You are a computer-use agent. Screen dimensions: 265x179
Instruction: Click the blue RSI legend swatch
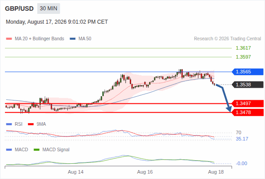[9, 124]
